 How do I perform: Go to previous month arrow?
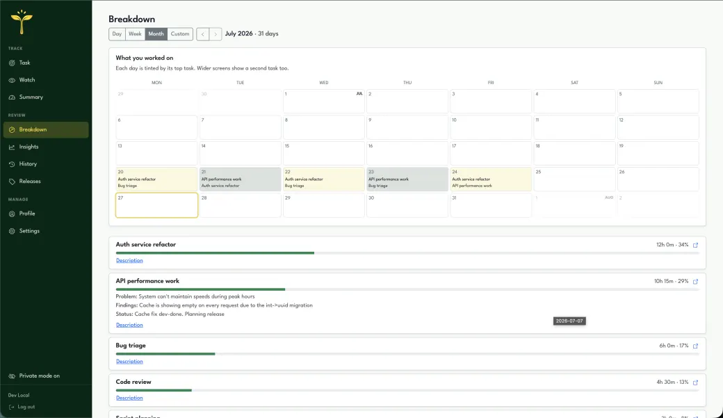point(203,34)
